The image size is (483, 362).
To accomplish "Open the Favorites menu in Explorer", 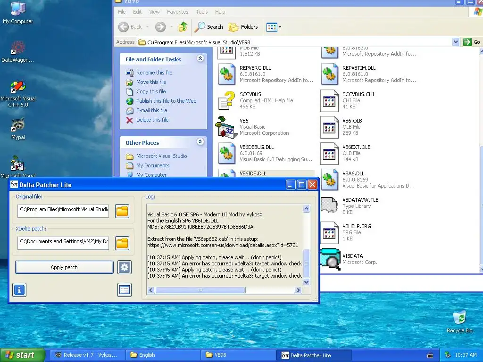I will click(x=177, y=12).
